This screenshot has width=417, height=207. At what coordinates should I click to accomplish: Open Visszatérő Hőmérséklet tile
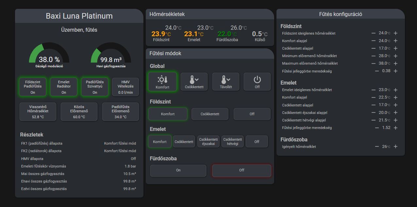coord(38,112)
